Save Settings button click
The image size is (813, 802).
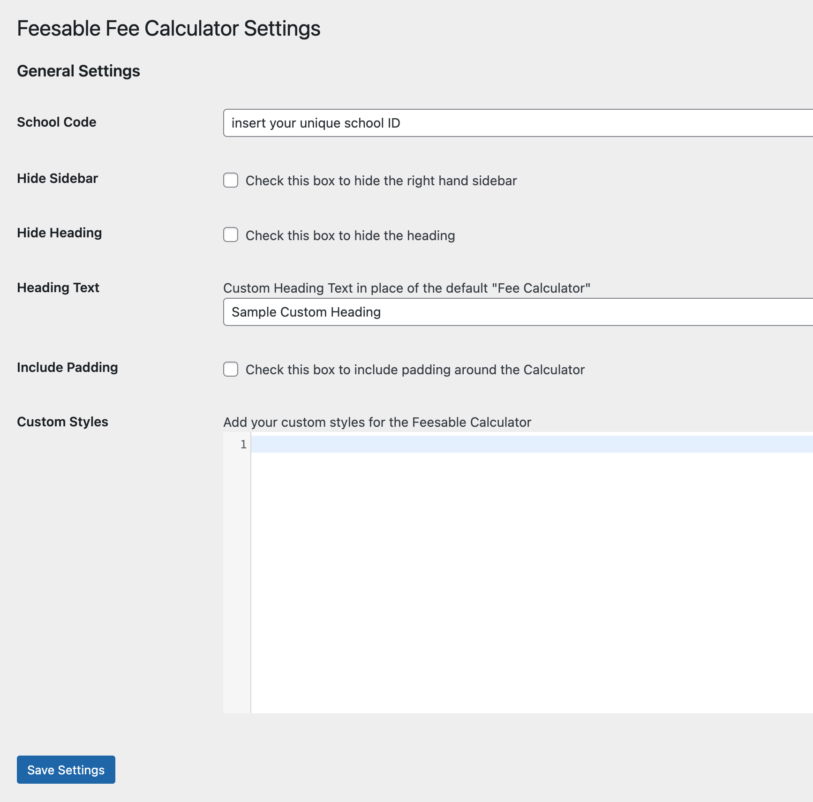coord(66,770)
